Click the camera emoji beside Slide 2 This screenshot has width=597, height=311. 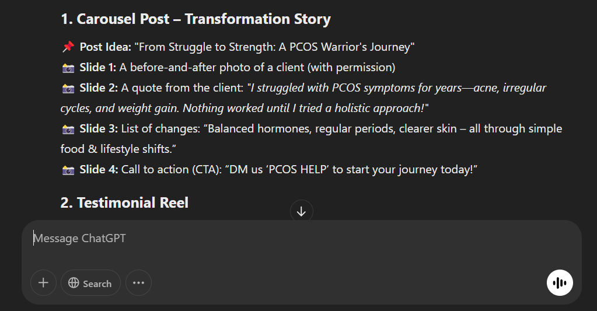coord(68,88)
